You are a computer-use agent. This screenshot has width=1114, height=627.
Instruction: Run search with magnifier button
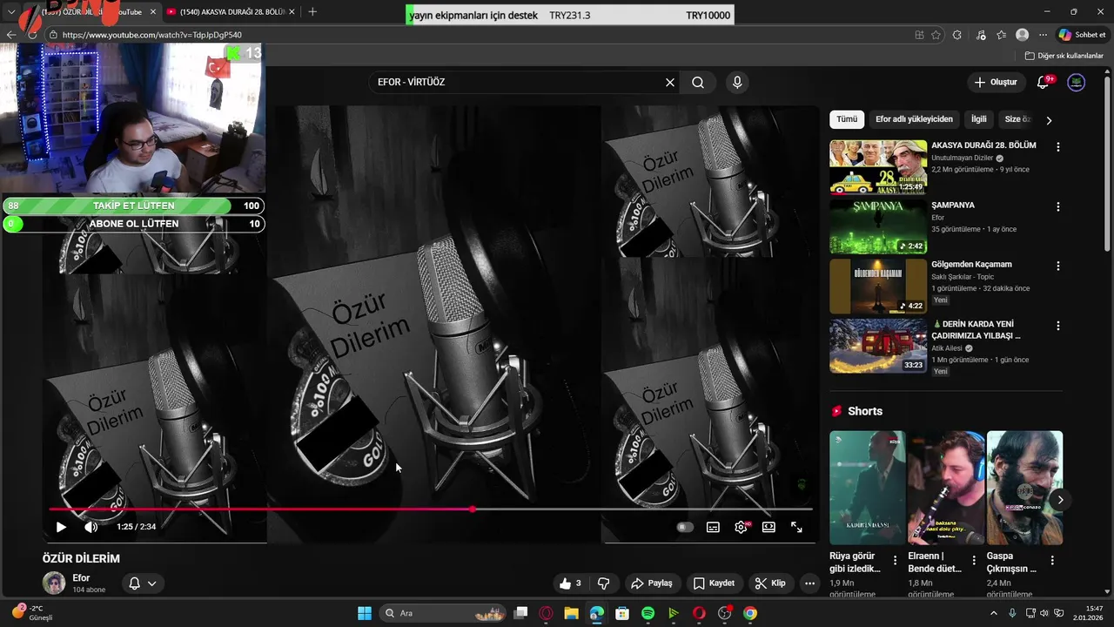pos(698,83)
